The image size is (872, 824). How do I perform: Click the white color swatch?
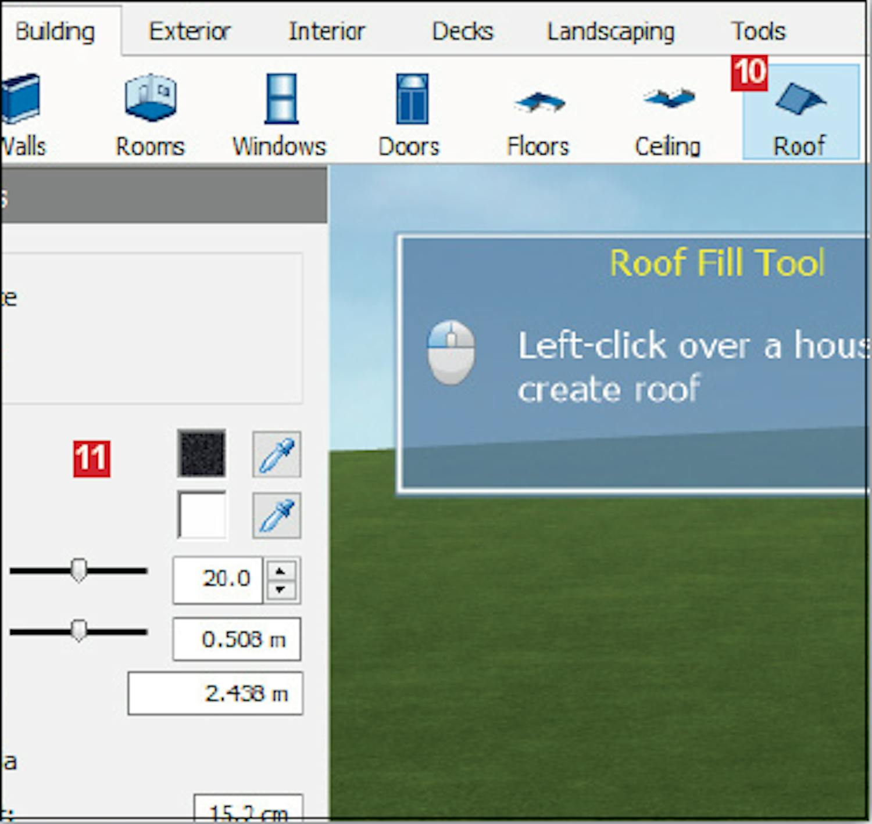point(202,515)
